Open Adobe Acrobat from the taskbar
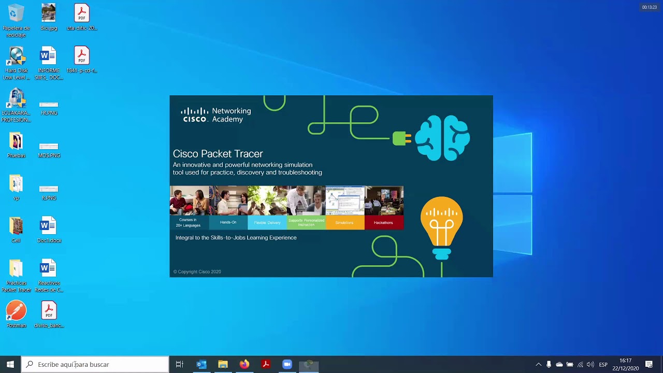The image size is (663, 373). click(266, 364)
